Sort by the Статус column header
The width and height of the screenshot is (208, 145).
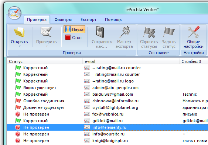click(45, 61)
